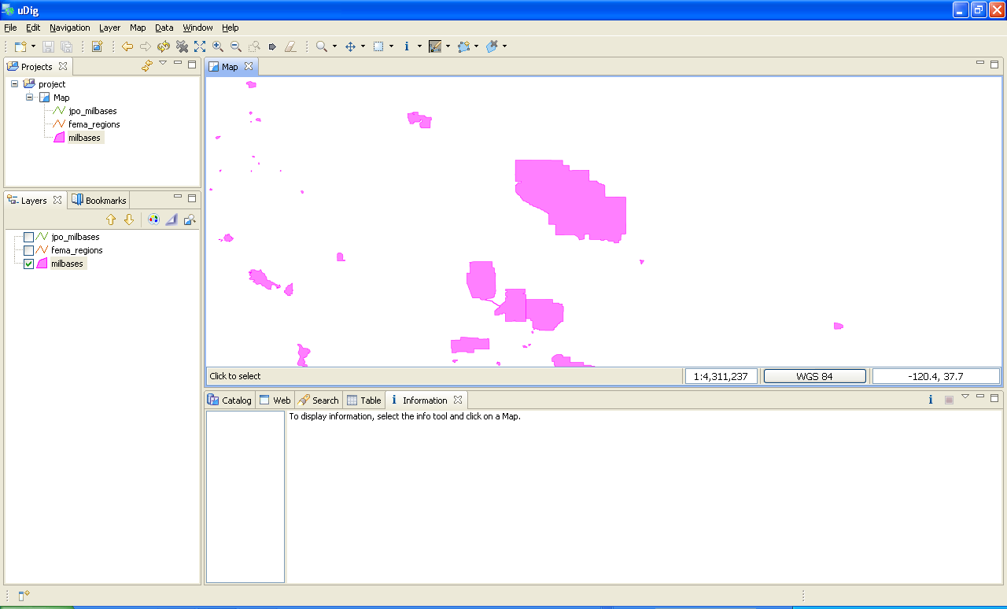Viewport: 1007px width, 609px height.
Task: Move selected layer up in Layers panel
Action: pos(111,220)
